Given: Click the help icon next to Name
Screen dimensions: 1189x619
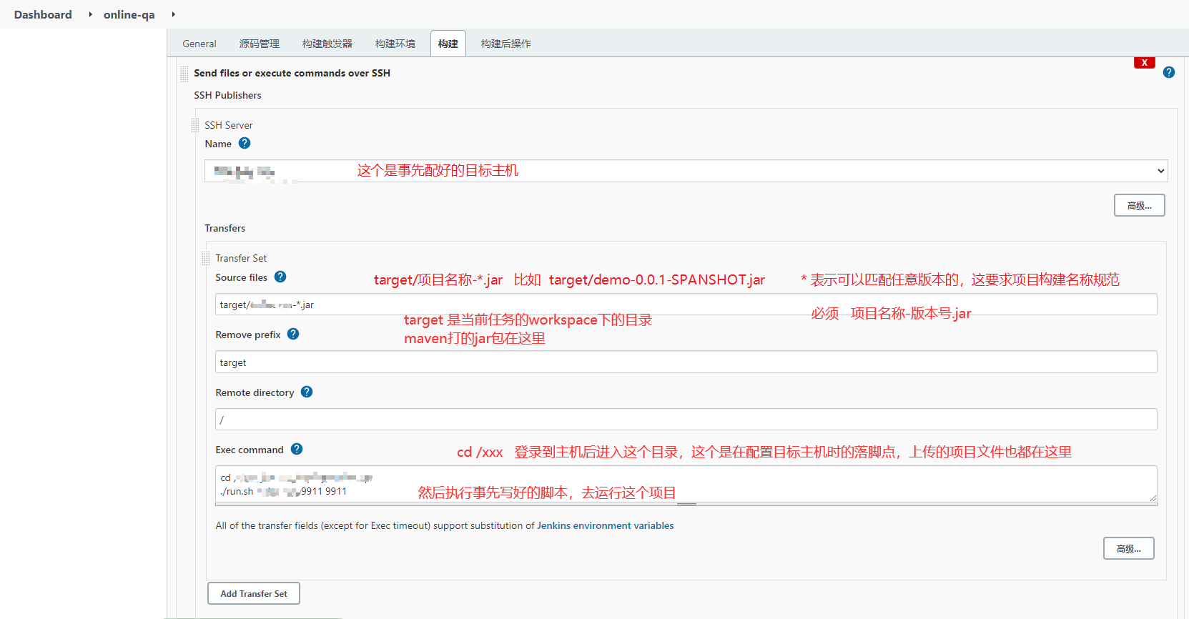Looking at the screenshot, I should (245, 143).
